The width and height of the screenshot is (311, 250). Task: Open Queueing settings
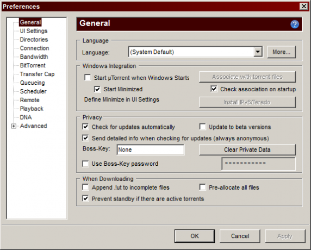click(32, 83)
